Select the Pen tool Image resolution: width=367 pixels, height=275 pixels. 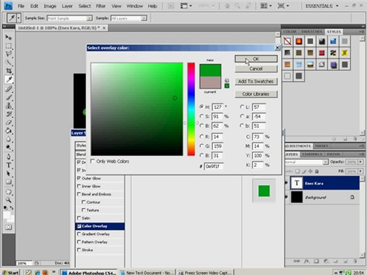(x=8, y=157)
